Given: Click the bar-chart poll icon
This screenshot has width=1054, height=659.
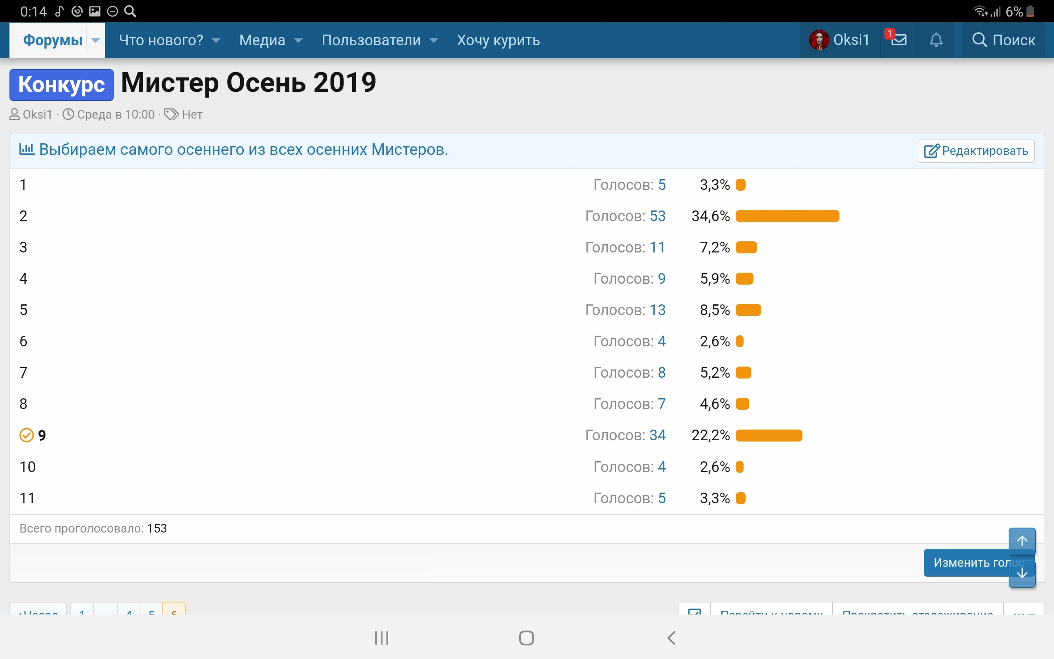Looking at the screenshot, I should tap(27, 149).
